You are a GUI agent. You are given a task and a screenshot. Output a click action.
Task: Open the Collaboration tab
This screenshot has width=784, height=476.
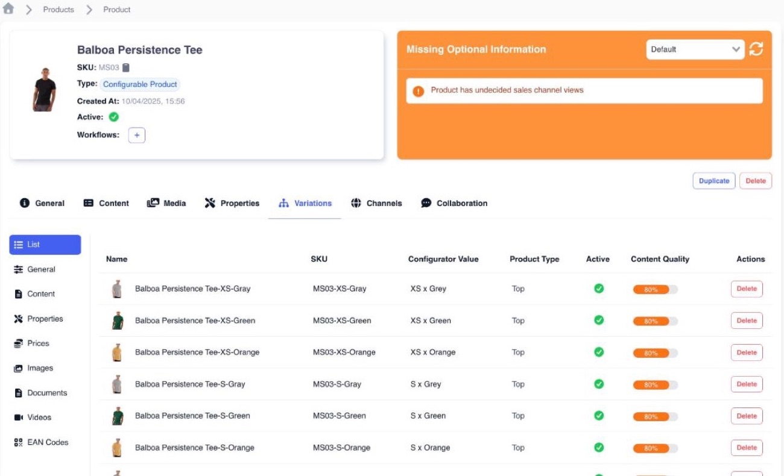click(454, 203)
